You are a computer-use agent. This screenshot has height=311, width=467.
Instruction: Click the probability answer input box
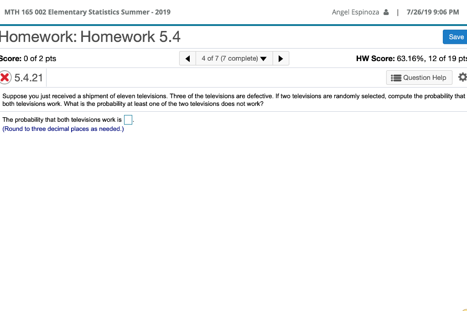128,119
